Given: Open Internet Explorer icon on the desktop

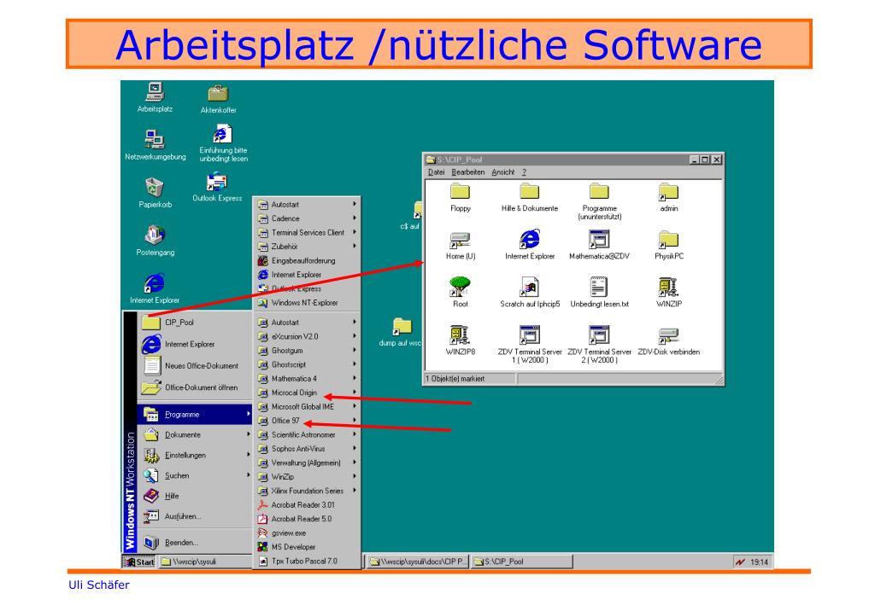Looking at the screenshot, I should tap(155, 288).
